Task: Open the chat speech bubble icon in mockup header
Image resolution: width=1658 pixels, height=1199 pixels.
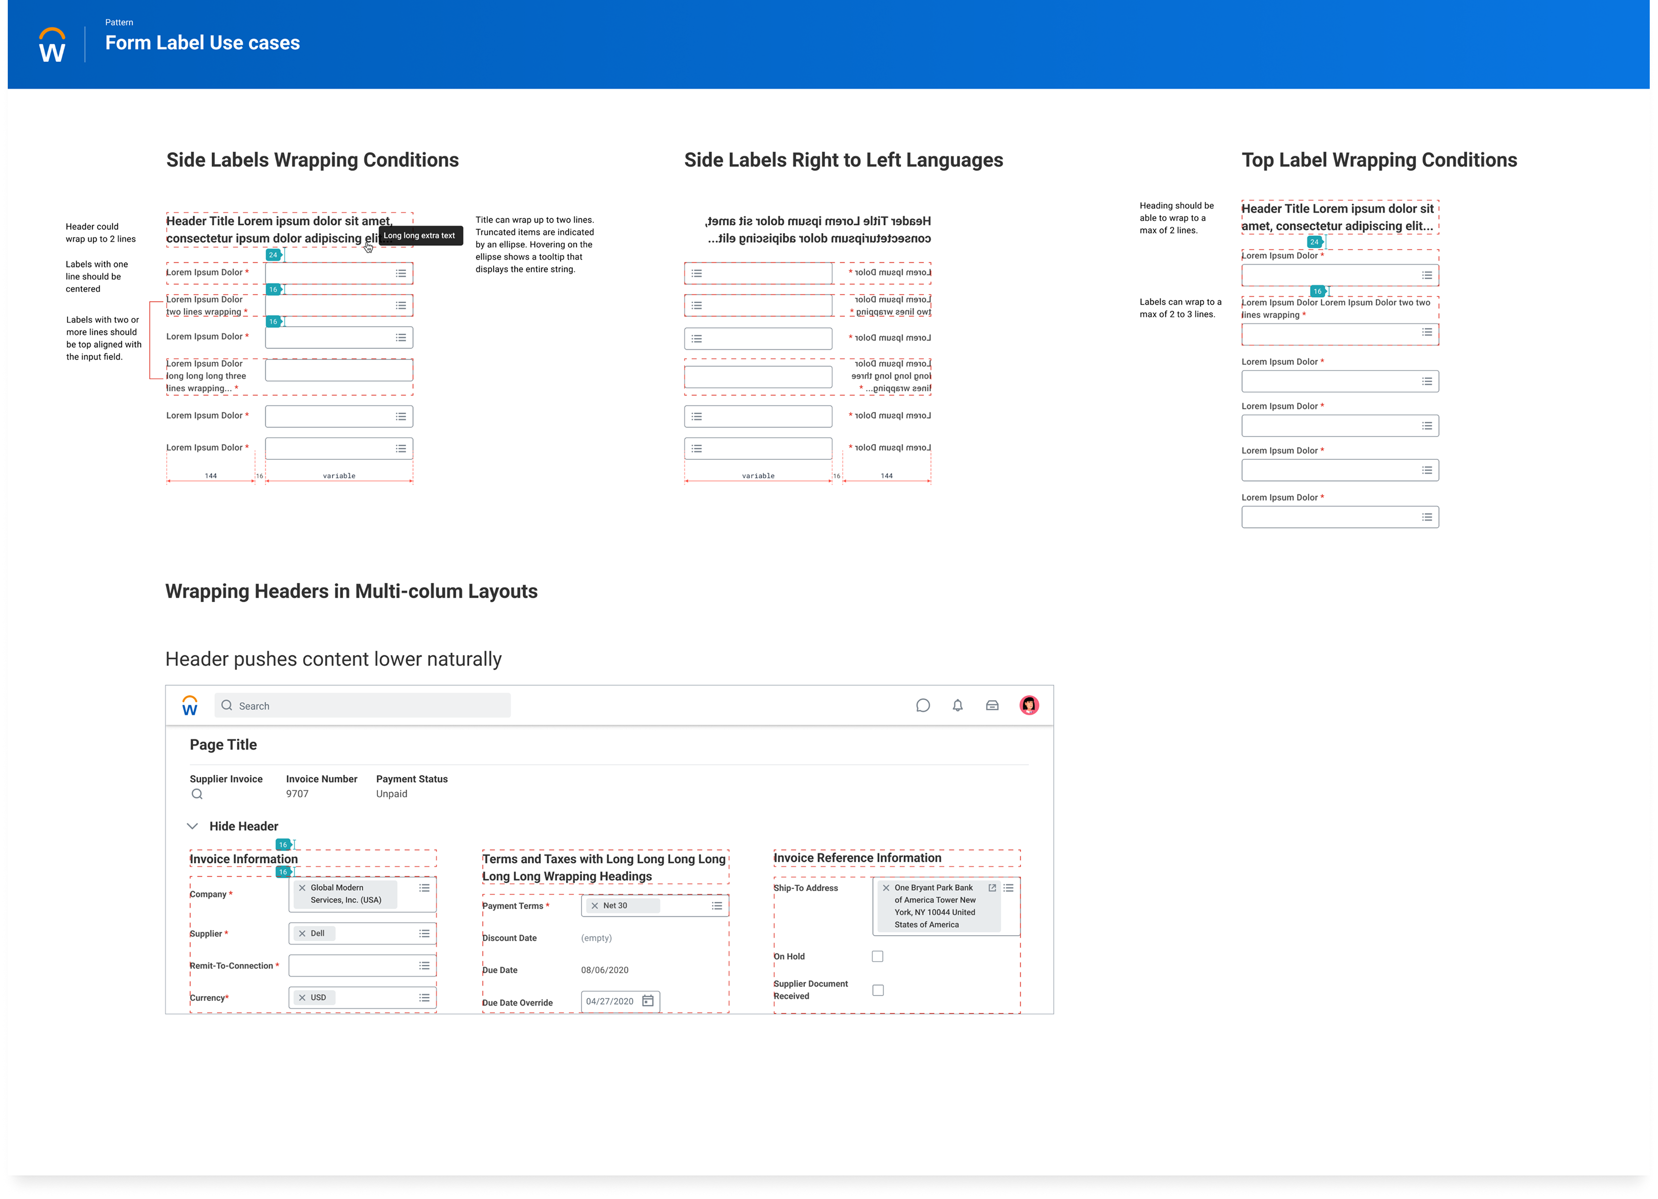Action: (x=923, y=706)
